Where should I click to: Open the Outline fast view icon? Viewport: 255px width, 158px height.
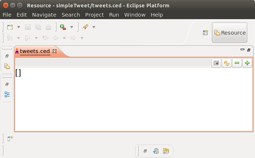coord(7,94)
